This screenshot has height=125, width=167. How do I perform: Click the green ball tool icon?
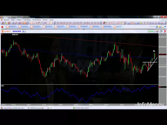click(x=141, y=23)
